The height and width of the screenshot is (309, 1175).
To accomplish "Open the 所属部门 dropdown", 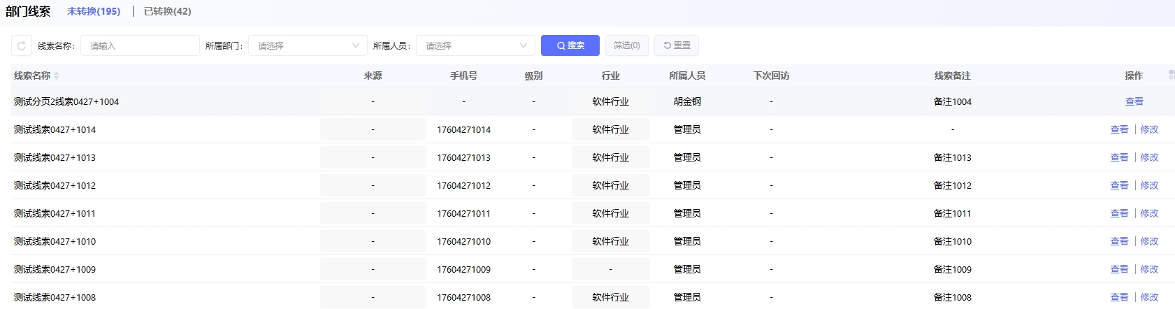I will pos(308,45).
